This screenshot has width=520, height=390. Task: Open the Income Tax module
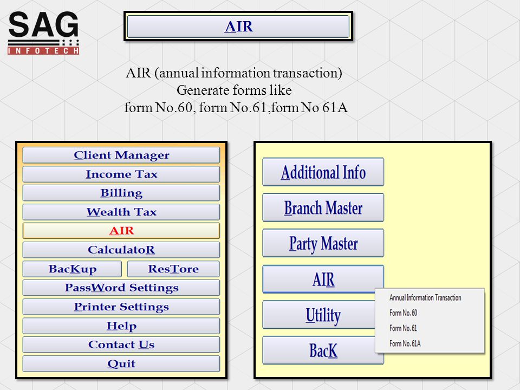pos(121,174)
